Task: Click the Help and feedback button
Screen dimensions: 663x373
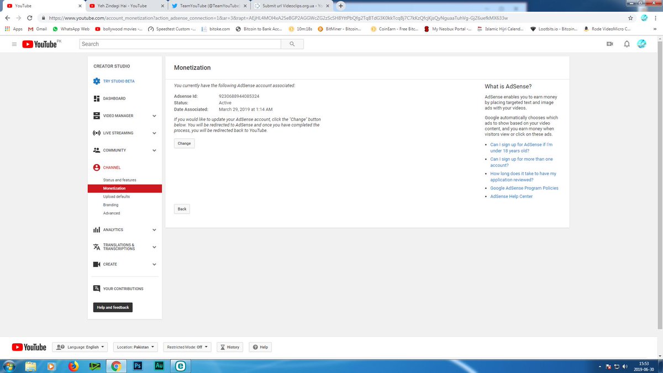Action: tap(113, 307)
